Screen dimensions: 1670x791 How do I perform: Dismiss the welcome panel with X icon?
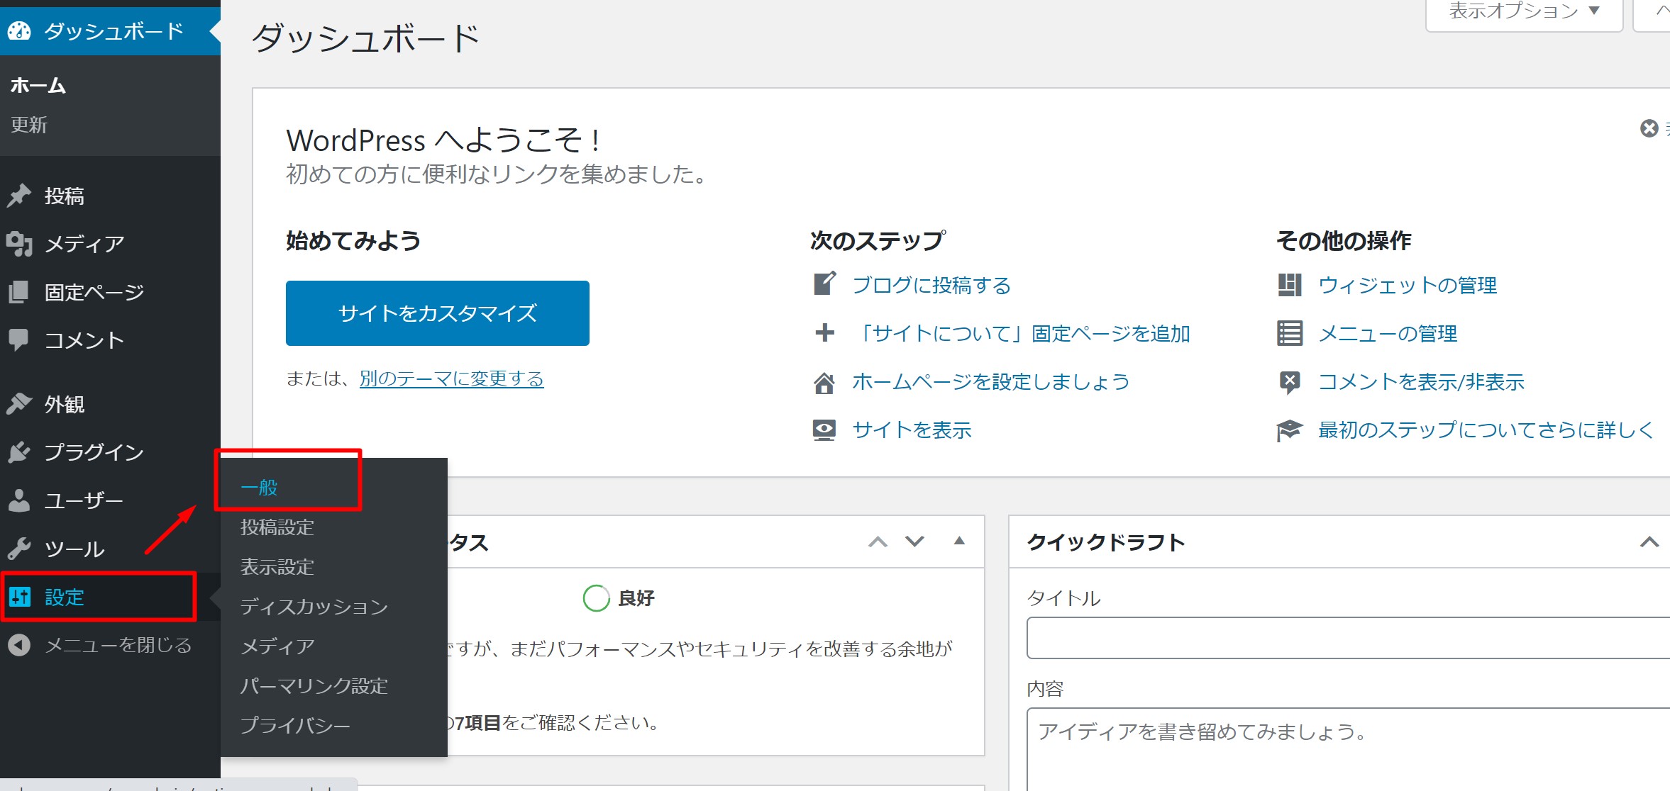pos(1649,128)
